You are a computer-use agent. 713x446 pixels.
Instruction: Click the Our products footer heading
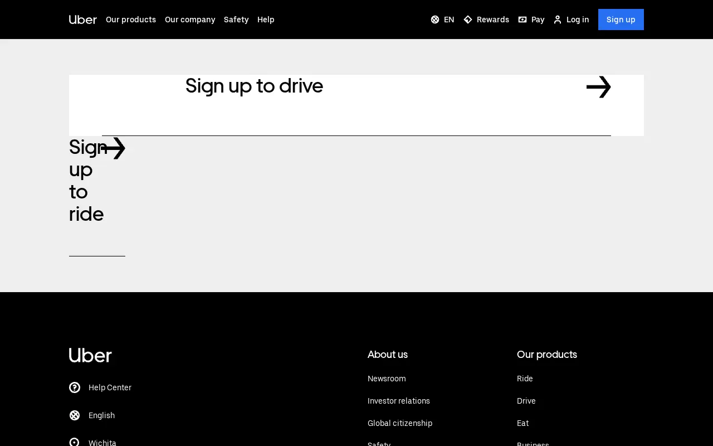pos(547,355)
